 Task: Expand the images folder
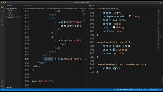click(x=10, y=13)
